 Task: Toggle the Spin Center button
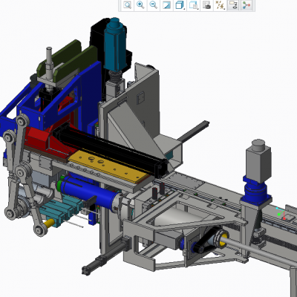click(x=247, y=5)
